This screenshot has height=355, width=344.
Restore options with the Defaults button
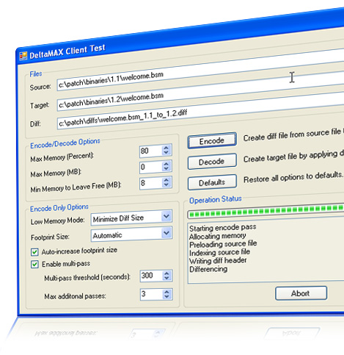pyautogui.click(x=212, y=182)
